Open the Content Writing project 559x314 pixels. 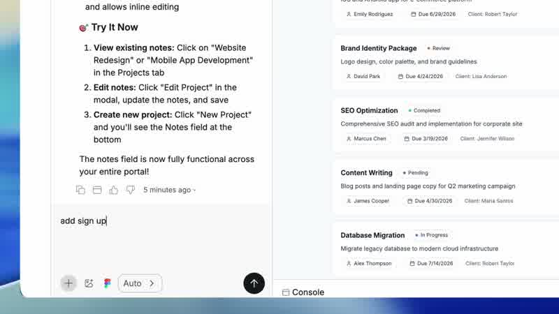tap(366, 172)
